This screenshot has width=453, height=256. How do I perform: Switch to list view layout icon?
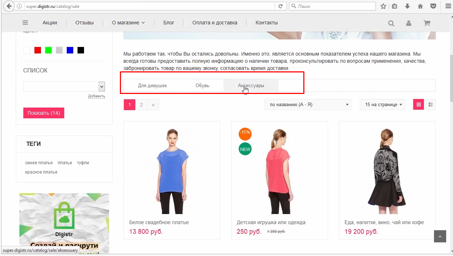[x=430, y=105]
